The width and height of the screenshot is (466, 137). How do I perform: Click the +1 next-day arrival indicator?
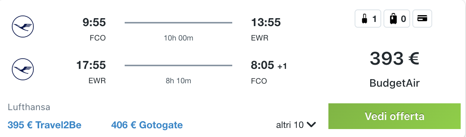[x=282, y=67]
